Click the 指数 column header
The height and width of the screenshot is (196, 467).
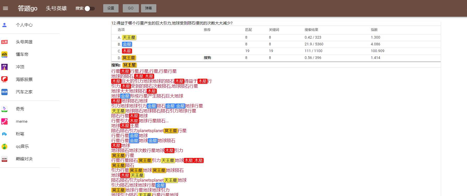click(374, 30)
